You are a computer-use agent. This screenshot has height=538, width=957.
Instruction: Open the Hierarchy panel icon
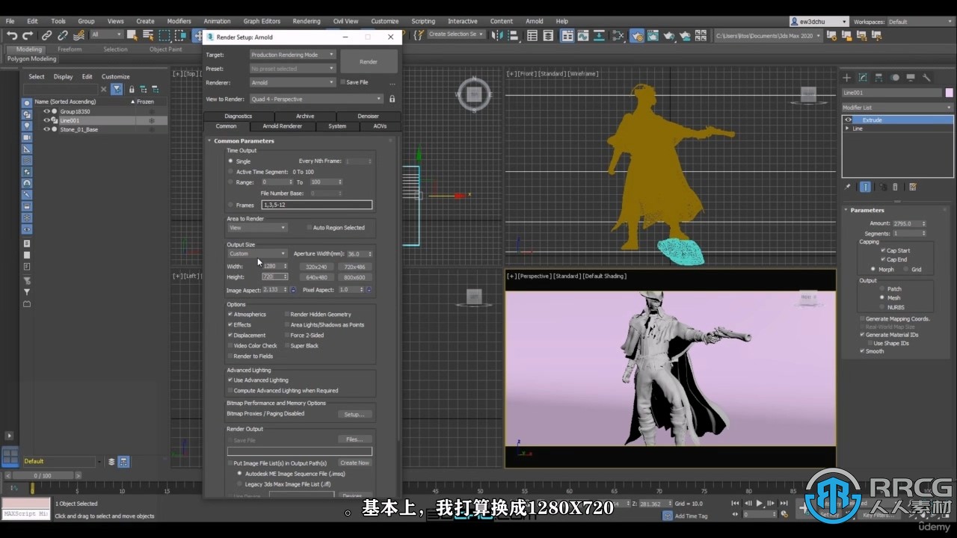tap(879, 77)
